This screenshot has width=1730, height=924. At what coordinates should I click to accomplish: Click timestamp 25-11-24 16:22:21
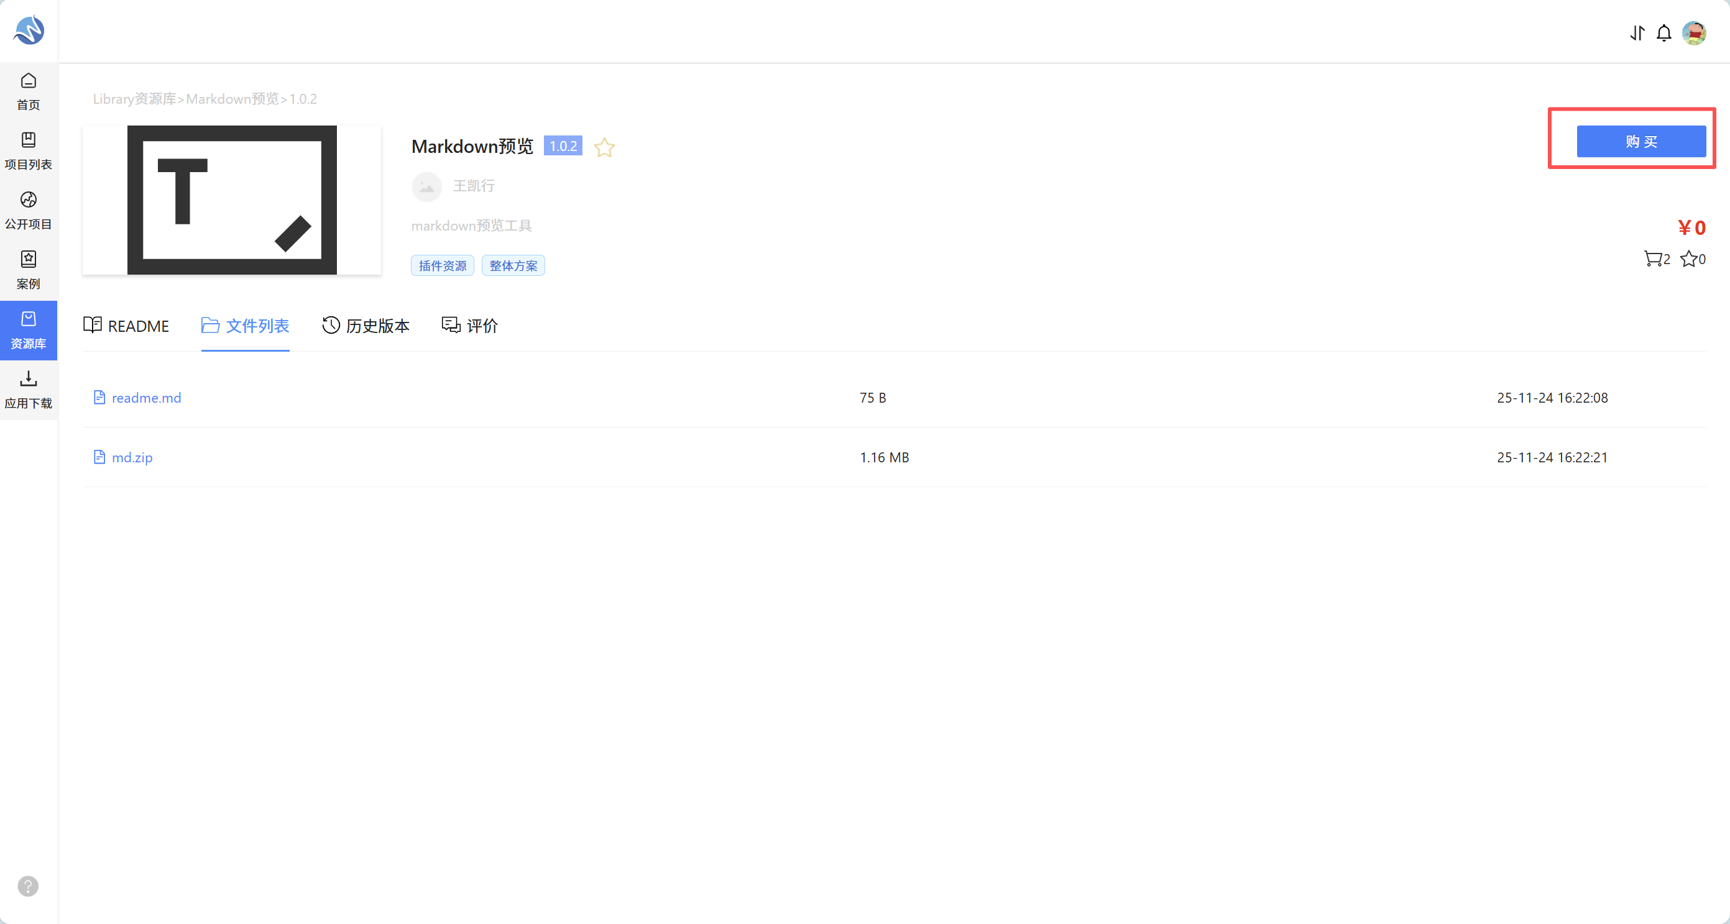click(1552, 457)
